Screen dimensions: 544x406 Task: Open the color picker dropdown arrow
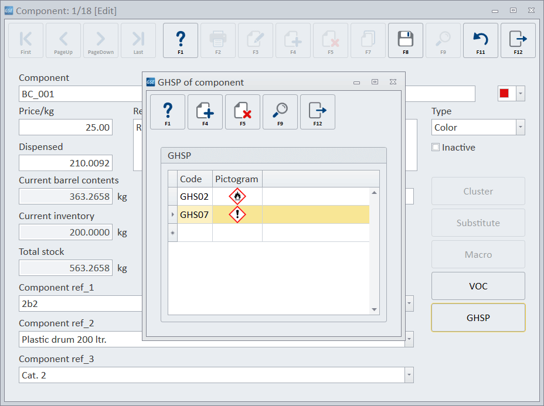pyautogui.click(x=520, y=93)
